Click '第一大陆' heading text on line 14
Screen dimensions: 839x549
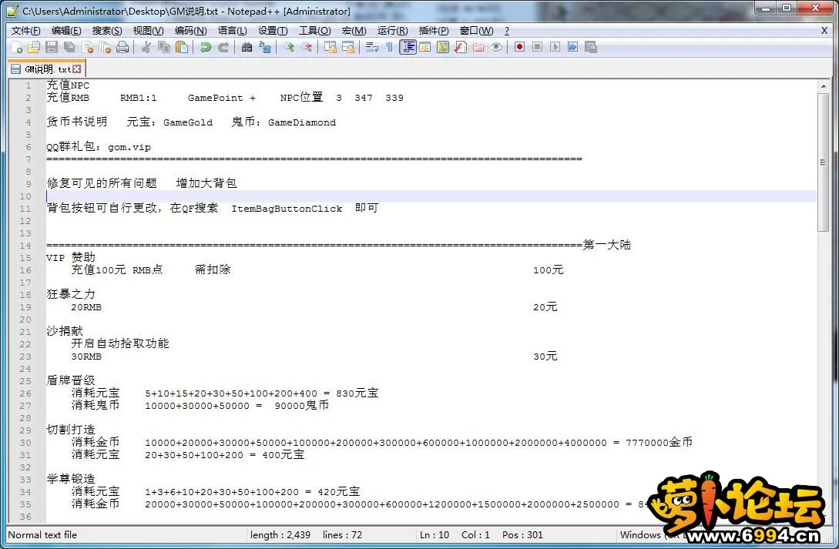(x=607, y=245)
